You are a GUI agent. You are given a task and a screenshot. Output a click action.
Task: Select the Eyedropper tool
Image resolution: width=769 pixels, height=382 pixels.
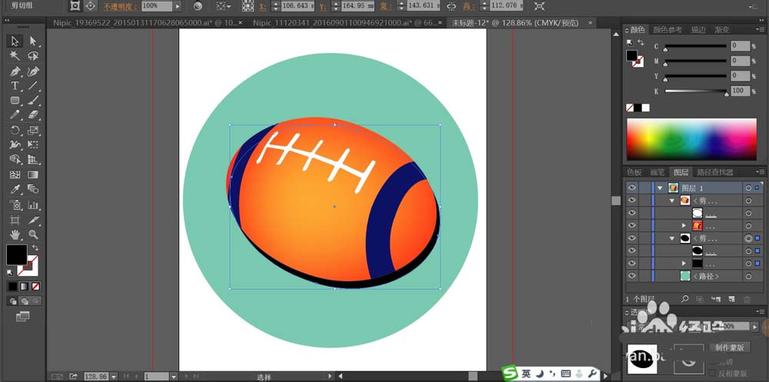(x=15, y=190)
